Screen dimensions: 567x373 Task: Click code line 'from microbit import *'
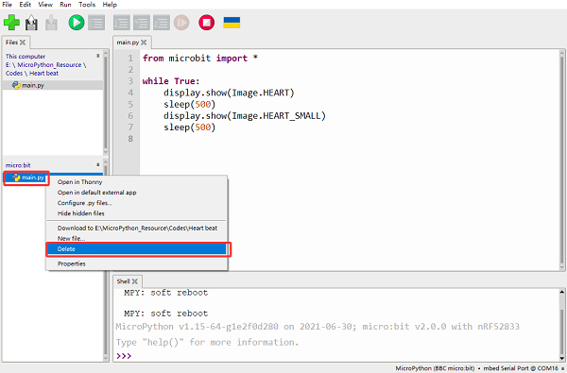[x=200, y=59]
